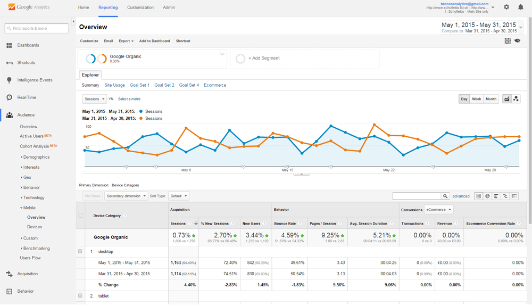Go to the Home tab
The width and height of the screenshot is (532, 305).
point(84,7)
